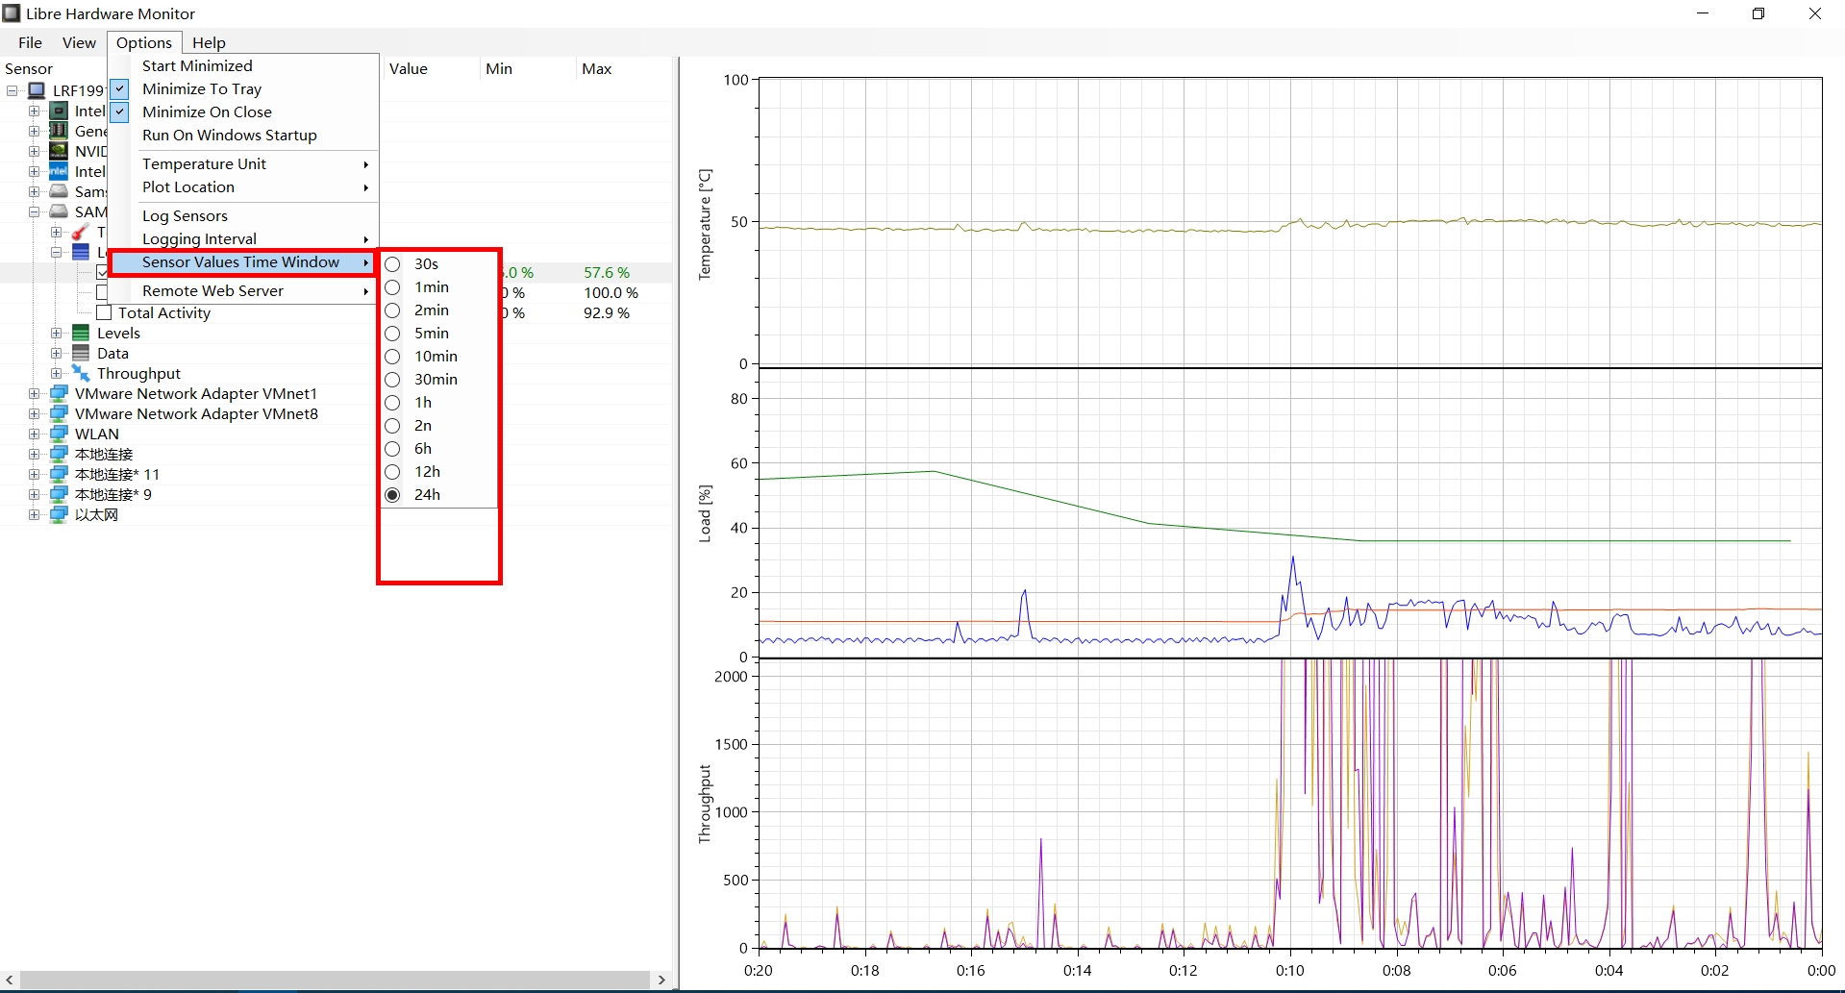The width and height of the screenshot is (1845, 993).
Task: Click the 本地连接* 9 network icon
Action: click(x=59, y=494)
